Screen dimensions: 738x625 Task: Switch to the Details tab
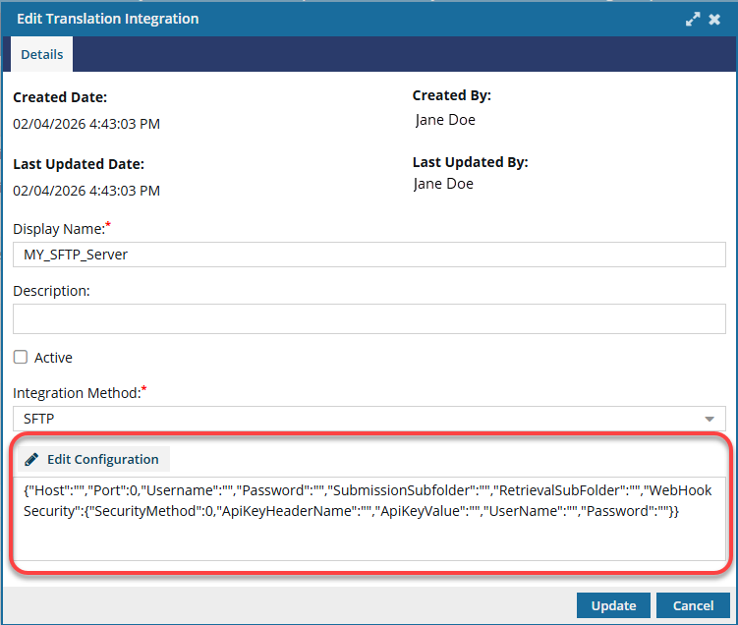pos(42,55)
